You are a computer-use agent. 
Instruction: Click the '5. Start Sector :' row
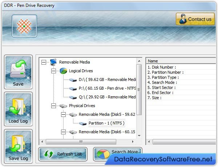click(x=181, y=87)
